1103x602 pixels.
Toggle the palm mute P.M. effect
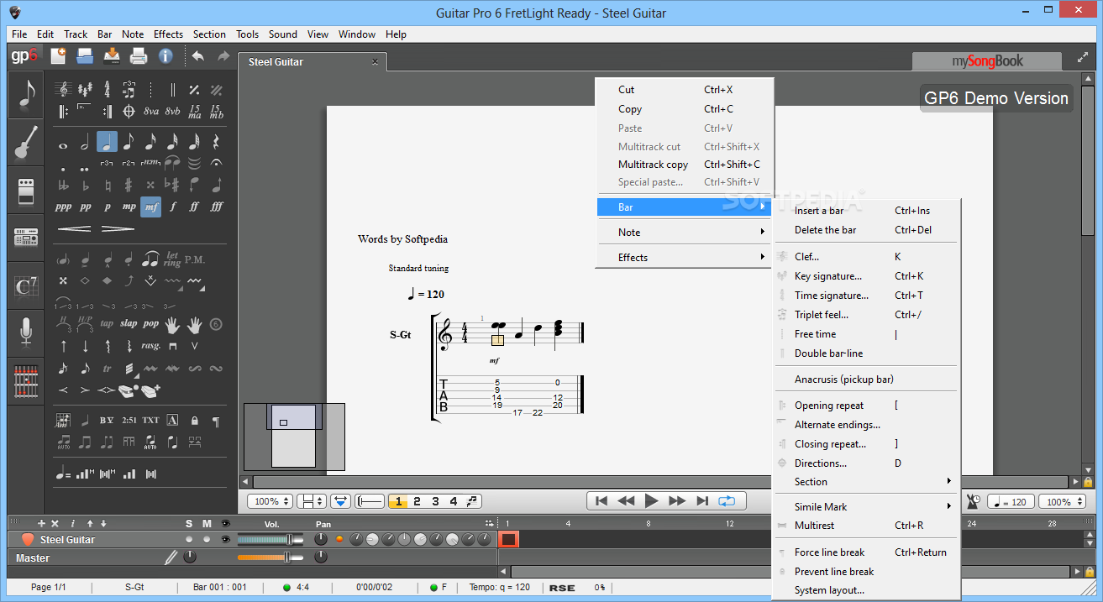[194, 259]
